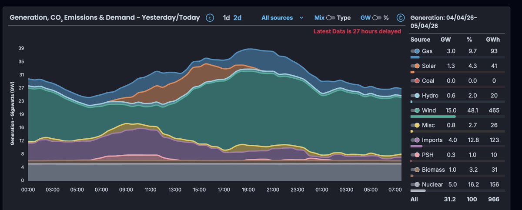
Task: Select the 2d time range
Action: (x=237, y=18)
